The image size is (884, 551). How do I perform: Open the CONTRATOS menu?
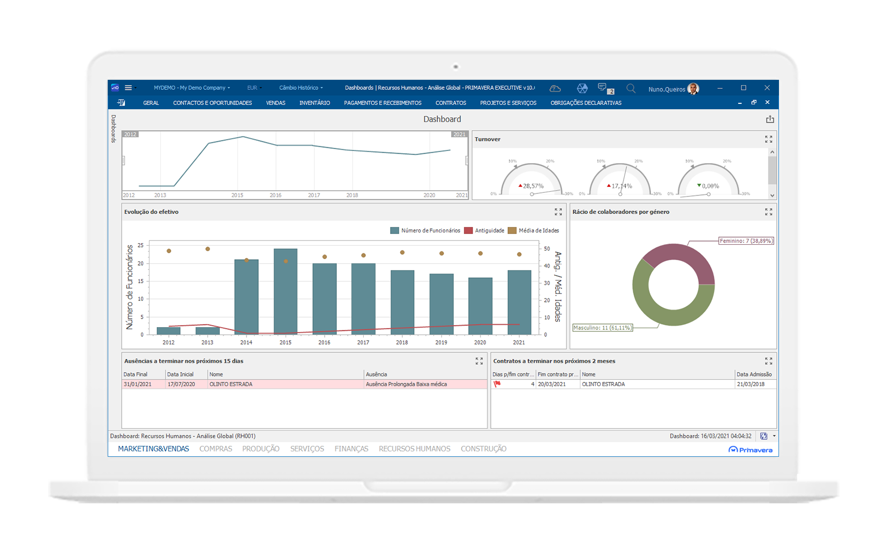(451, 103)
